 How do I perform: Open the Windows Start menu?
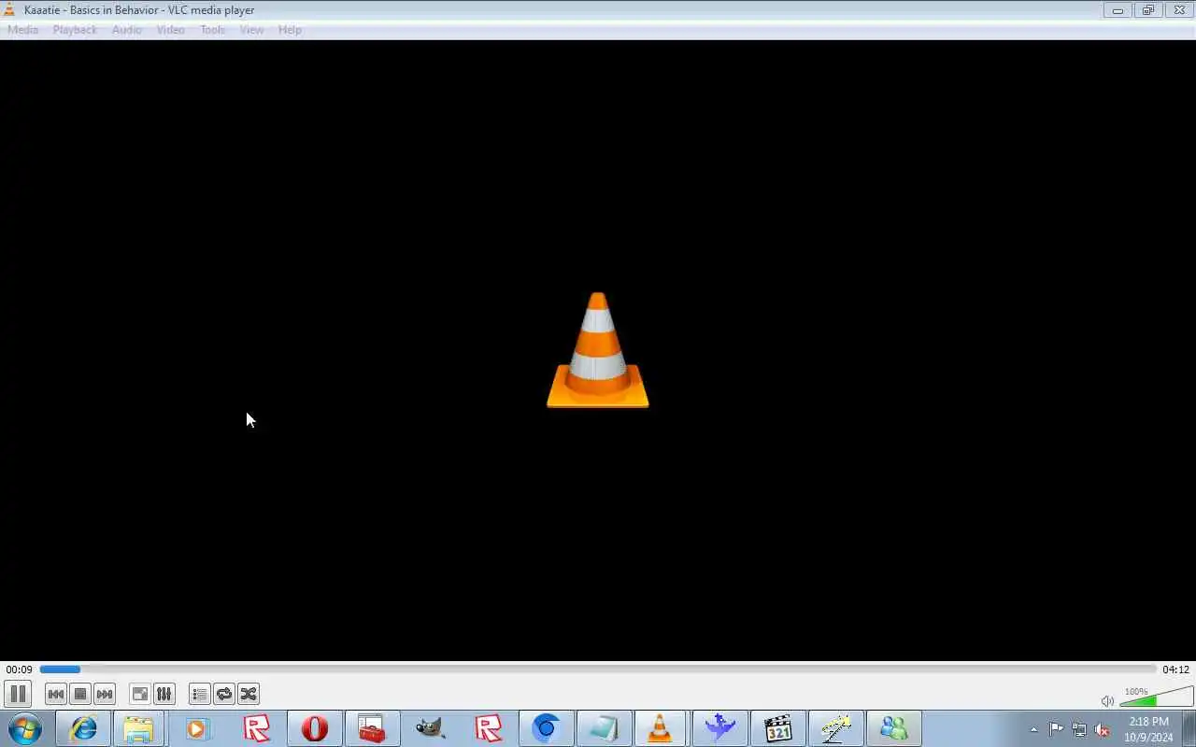[25, 728]
